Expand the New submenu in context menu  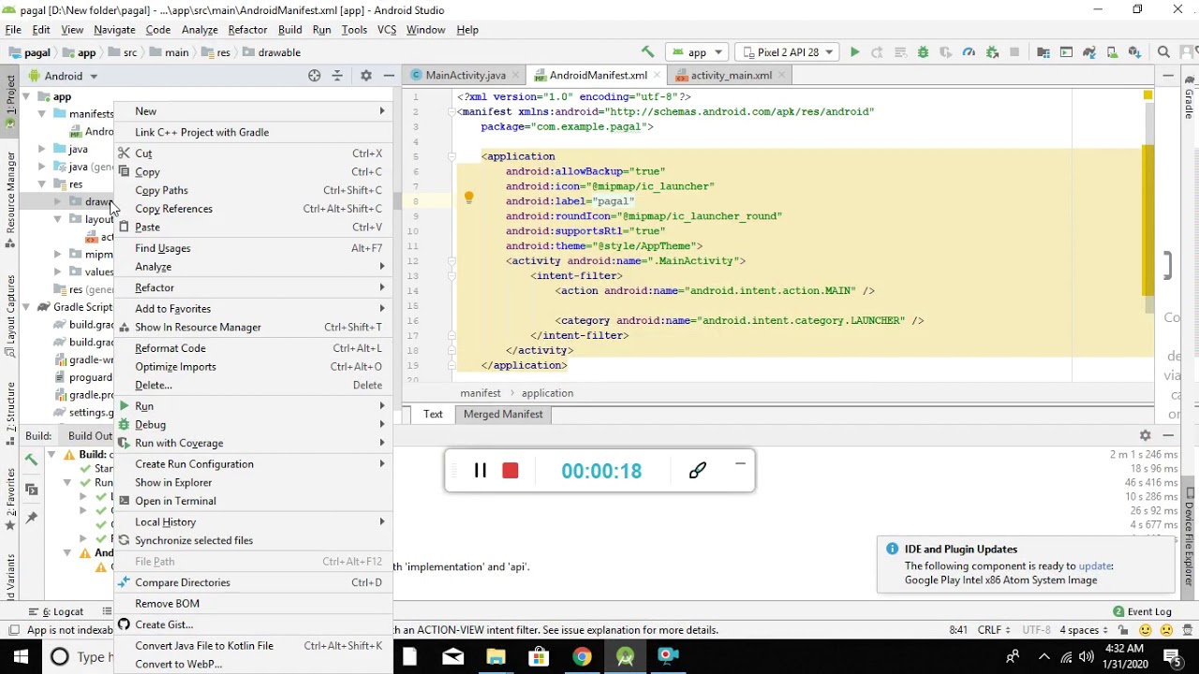[254, 111]
